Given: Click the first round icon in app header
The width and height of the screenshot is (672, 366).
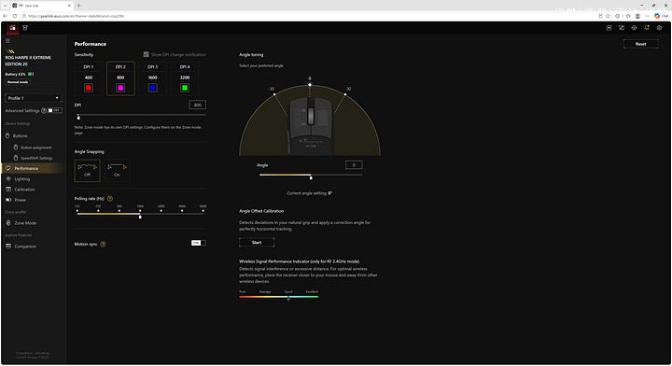Looking at the screenshot, I should click(609, 28).
